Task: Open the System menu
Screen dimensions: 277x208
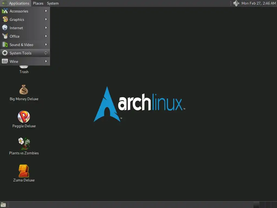Action: (x=53, y=3)
